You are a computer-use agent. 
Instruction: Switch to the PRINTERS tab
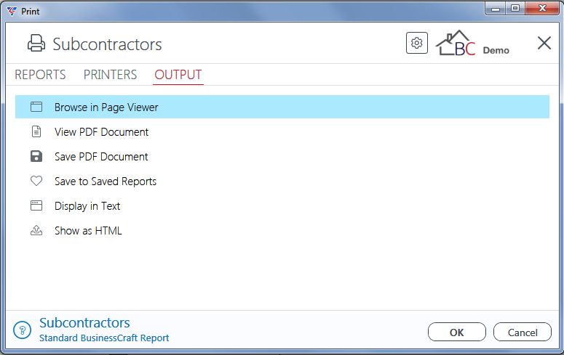[x=110, y=75]
